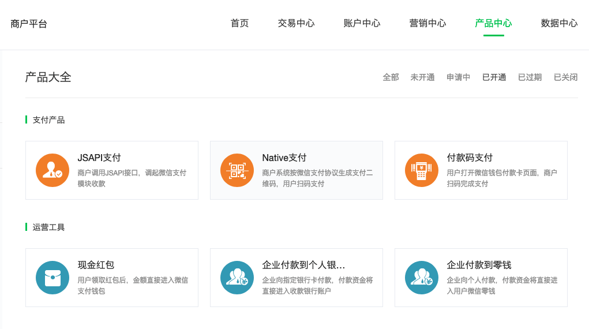589x329 pixels.
Task: Open the JSAPI支付 title
Action: click(x=99, y=158)
